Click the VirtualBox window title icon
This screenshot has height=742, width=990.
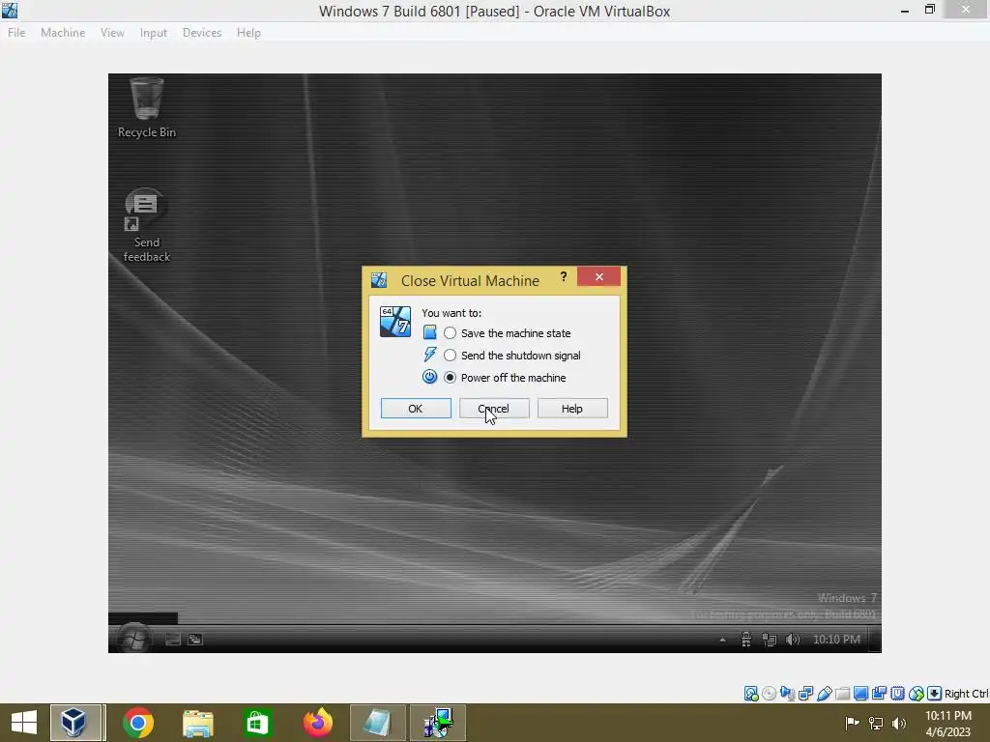pos(10,10)
